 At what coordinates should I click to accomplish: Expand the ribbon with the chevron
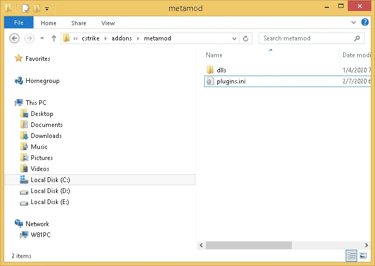pyautogui.click(x=353, y=23)
